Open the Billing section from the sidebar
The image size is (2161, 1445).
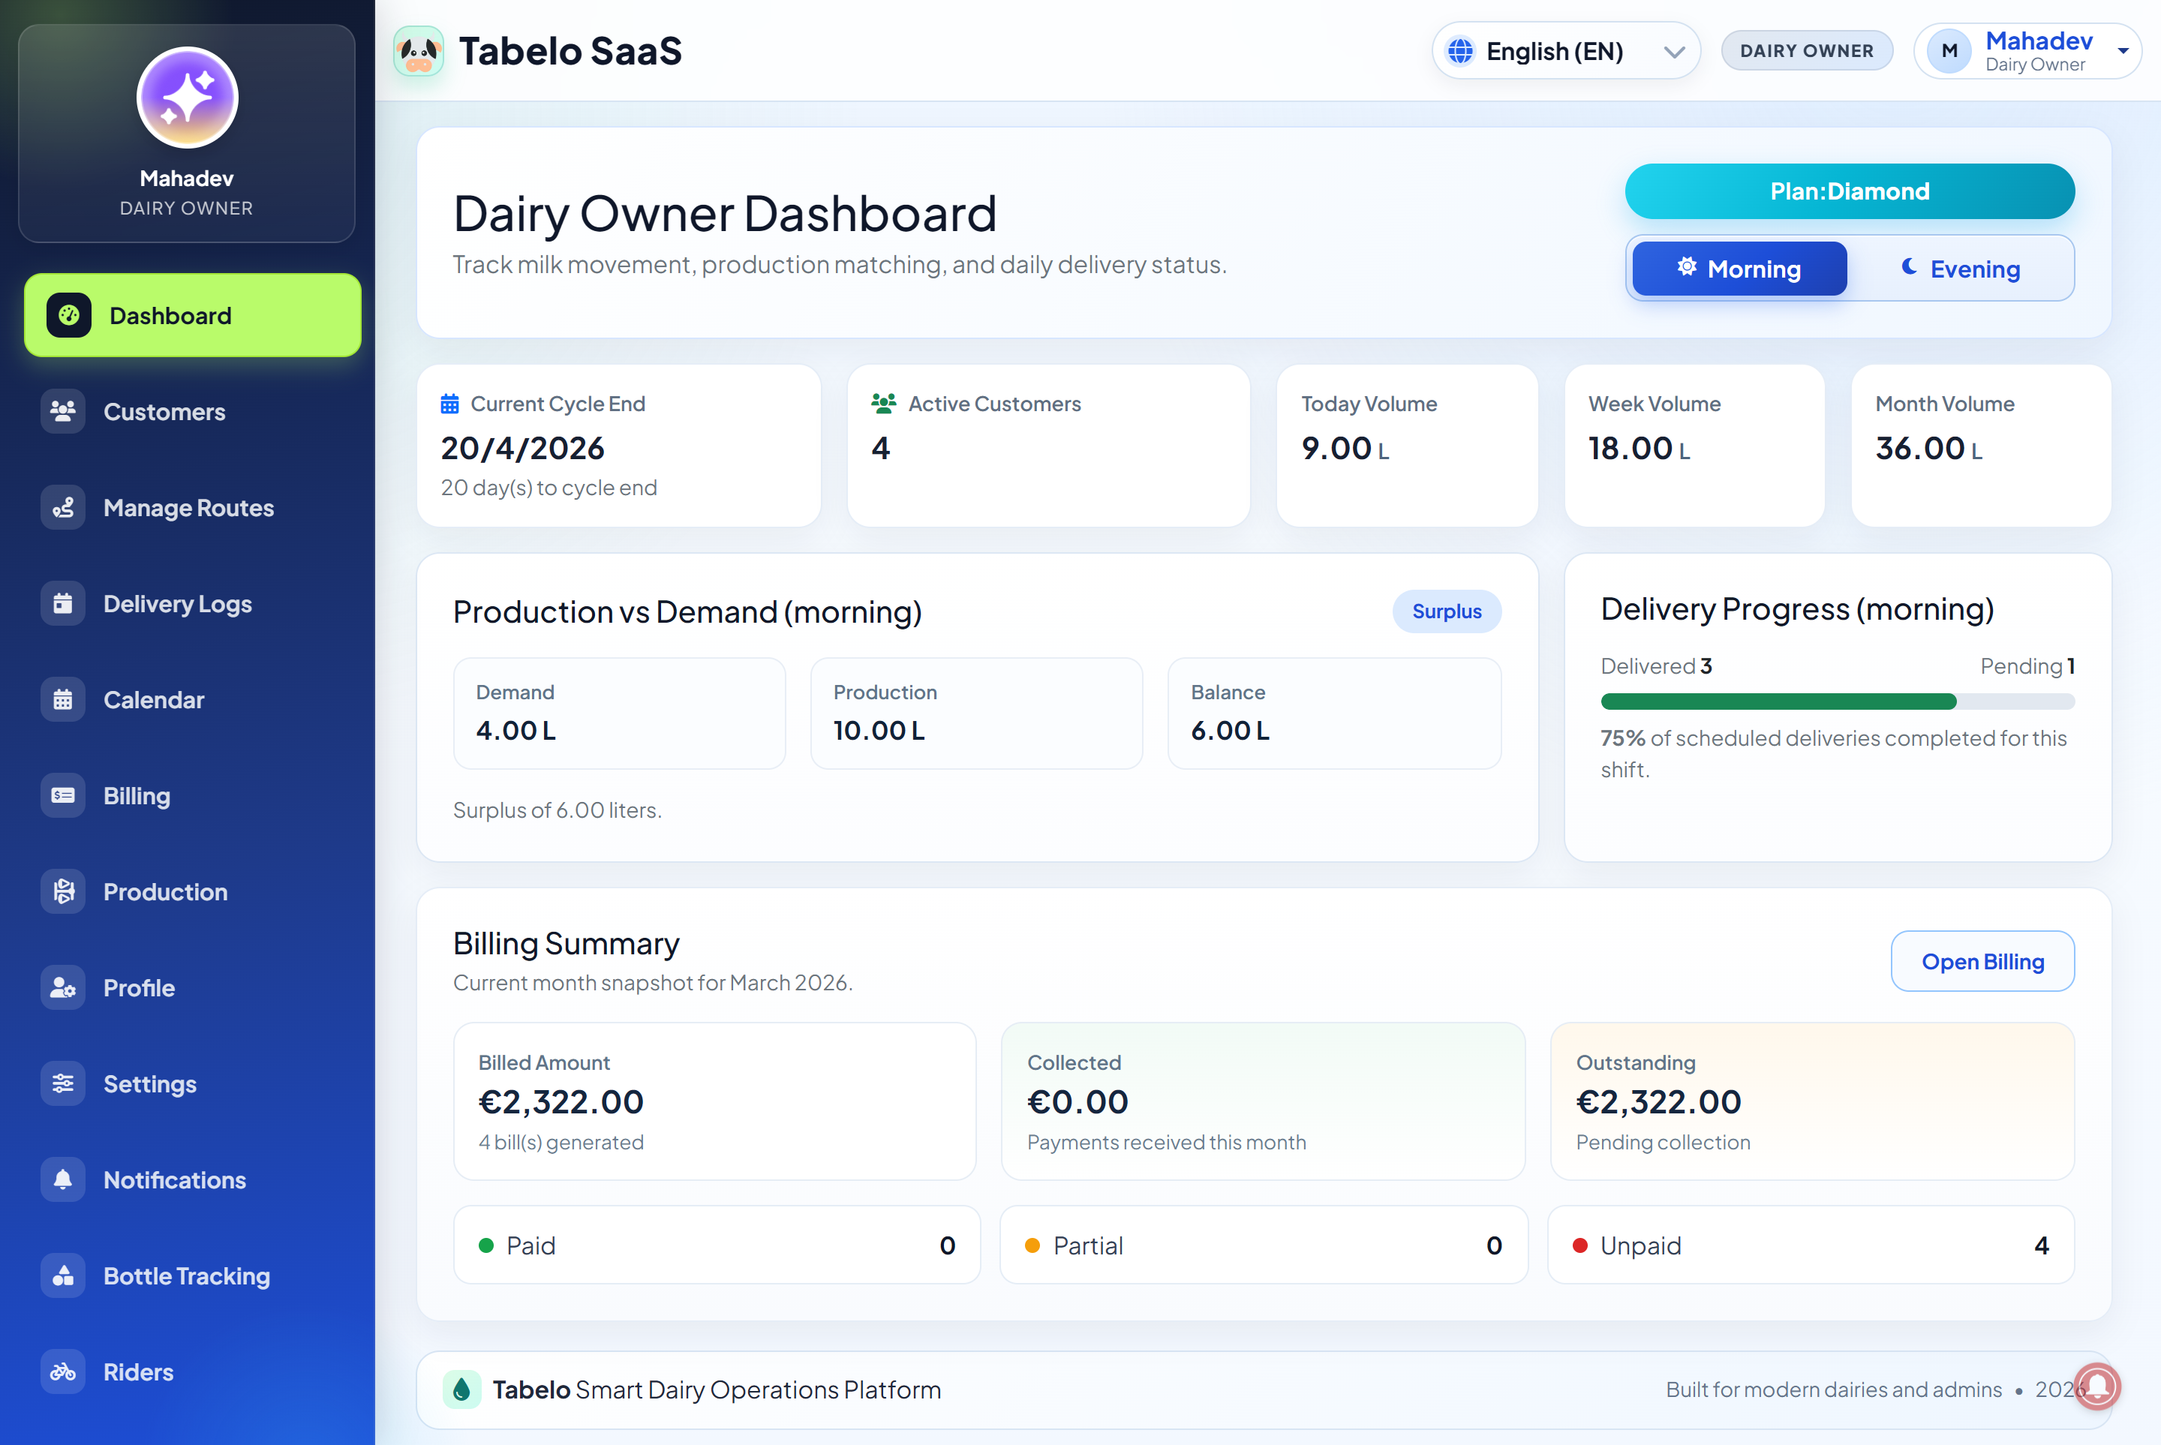[x=63, y=795]
